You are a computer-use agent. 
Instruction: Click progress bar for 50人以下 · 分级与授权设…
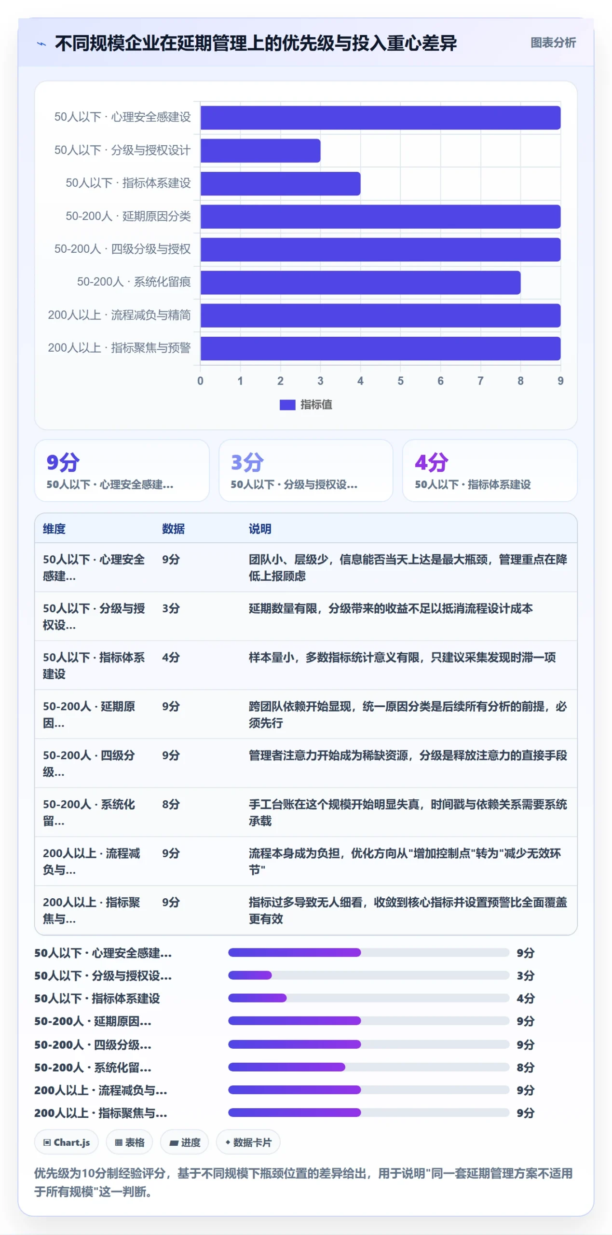click(x=368, y=975)
